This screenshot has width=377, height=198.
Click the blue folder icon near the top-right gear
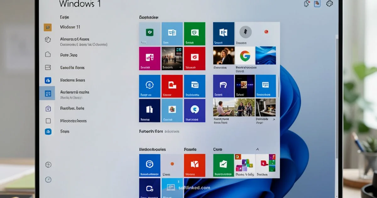[317, 3]
